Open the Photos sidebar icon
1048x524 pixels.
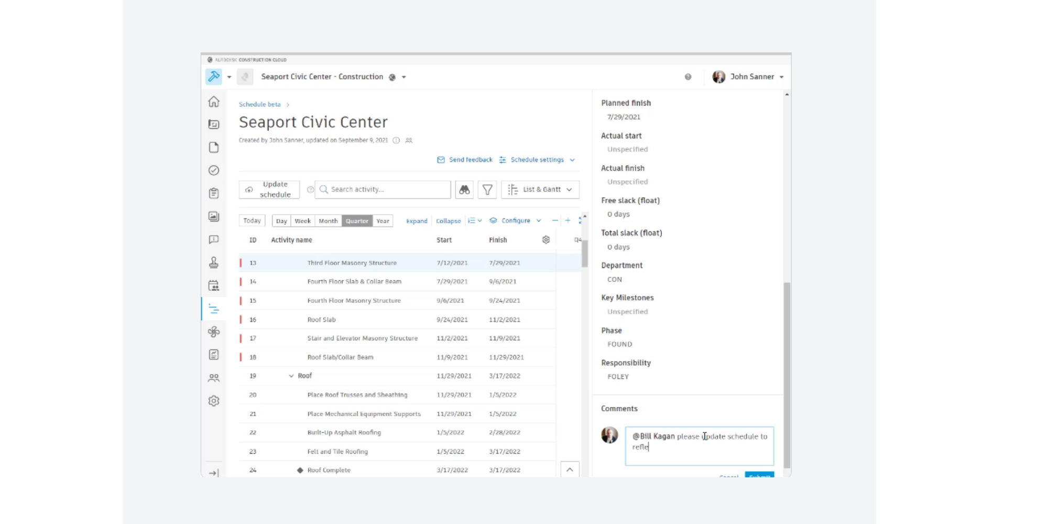214,216
